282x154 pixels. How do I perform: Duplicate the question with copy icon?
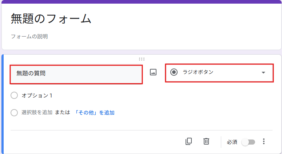coord(188,141)
